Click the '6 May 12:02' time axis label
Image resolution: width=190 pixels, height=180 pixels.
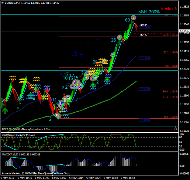(59, 178)
